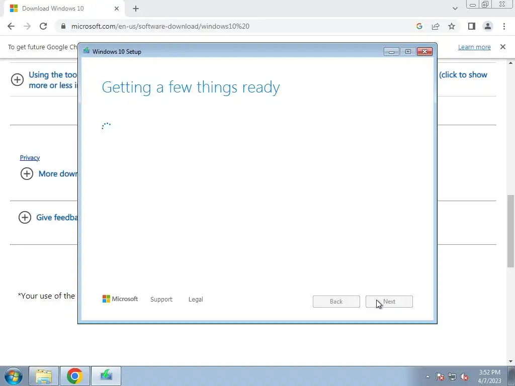Open Chrome side panel
The image size is (515, 386).
point(472,26)
